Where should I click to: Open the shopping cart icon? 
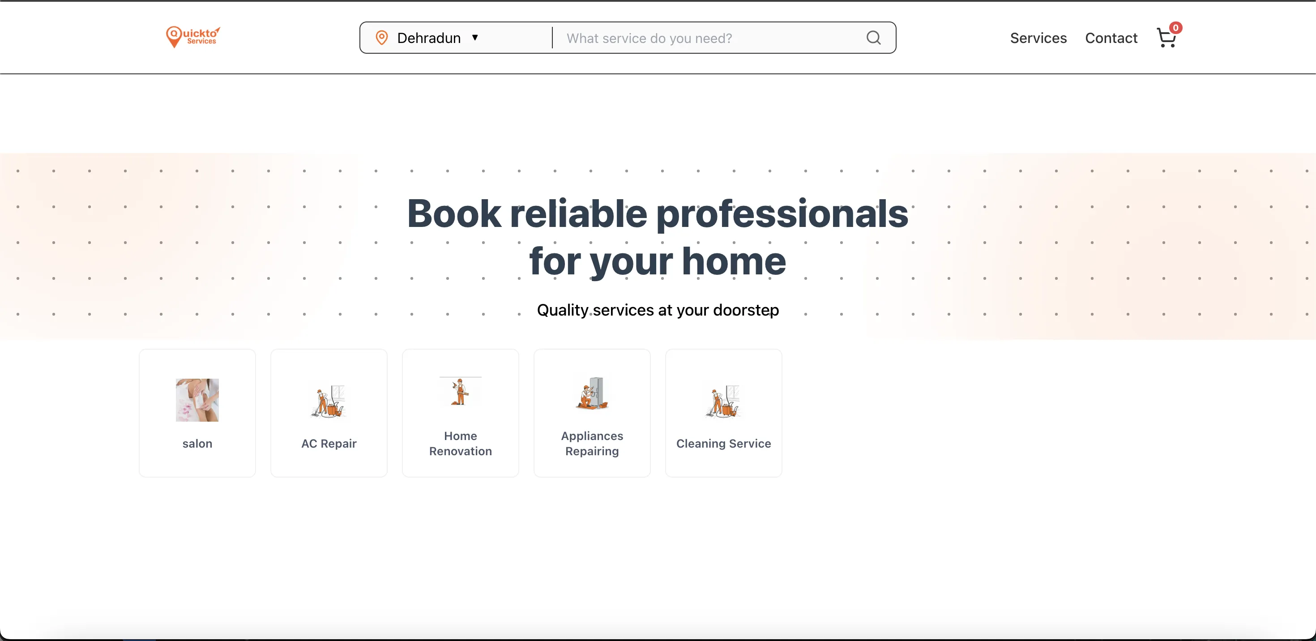click(1166, 38)
